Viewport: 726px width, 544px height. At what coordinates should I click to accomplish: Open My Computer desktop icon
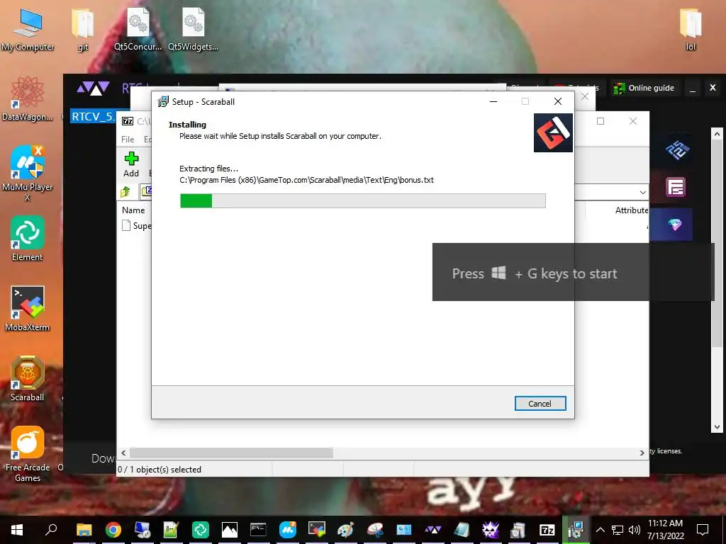tap(28, 30)
